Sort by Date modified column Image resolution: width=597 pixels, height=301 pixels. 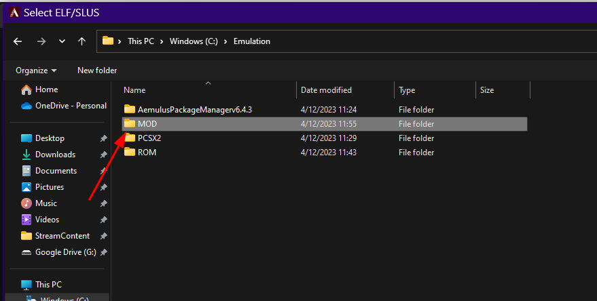point(326,90)
